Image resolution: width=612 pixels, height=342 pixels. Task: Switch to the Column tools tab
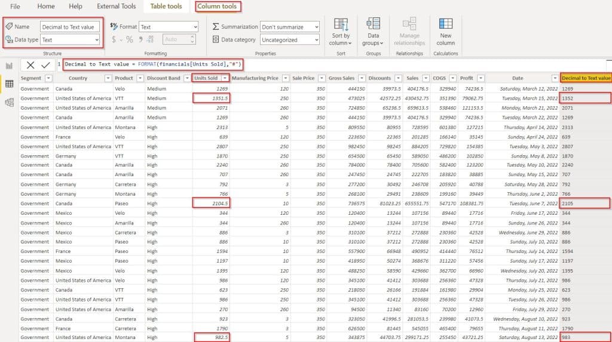pyautogui.click(x=217, y=6)
